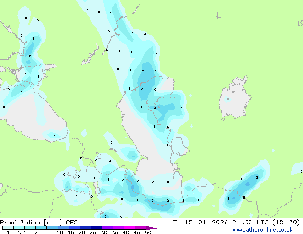Pick the 2–5 mm legend swatch
This screenshot has height=234, width=303.
[41, 228]
